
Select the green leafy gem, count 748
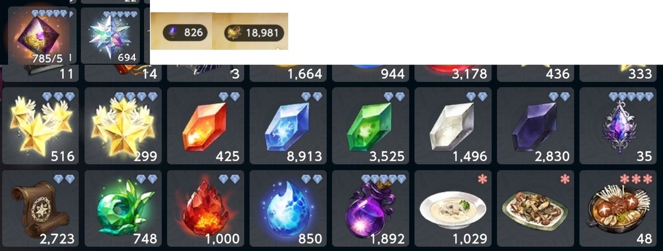pos(123,208)
